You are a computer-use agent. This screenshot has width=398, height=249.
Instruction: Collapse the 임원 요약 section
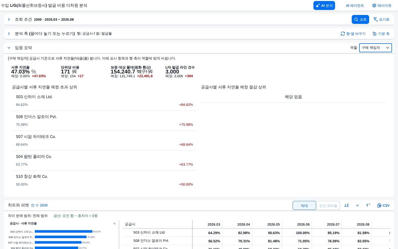coord(9,48)
